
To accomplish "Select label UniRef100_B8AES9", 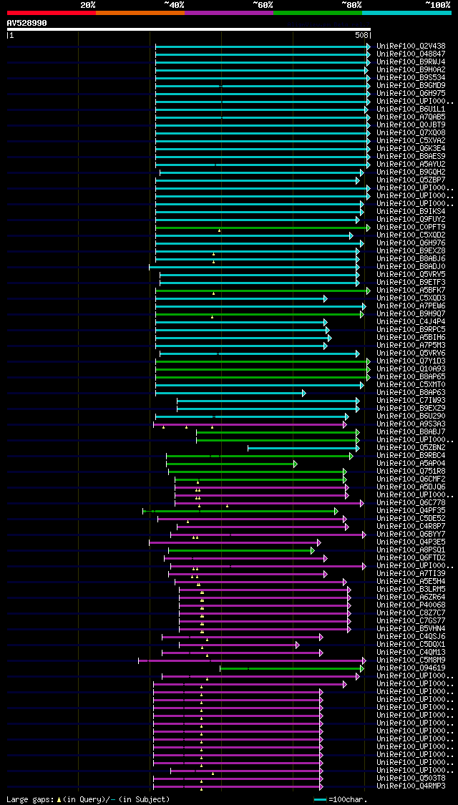I will [411, 156].
